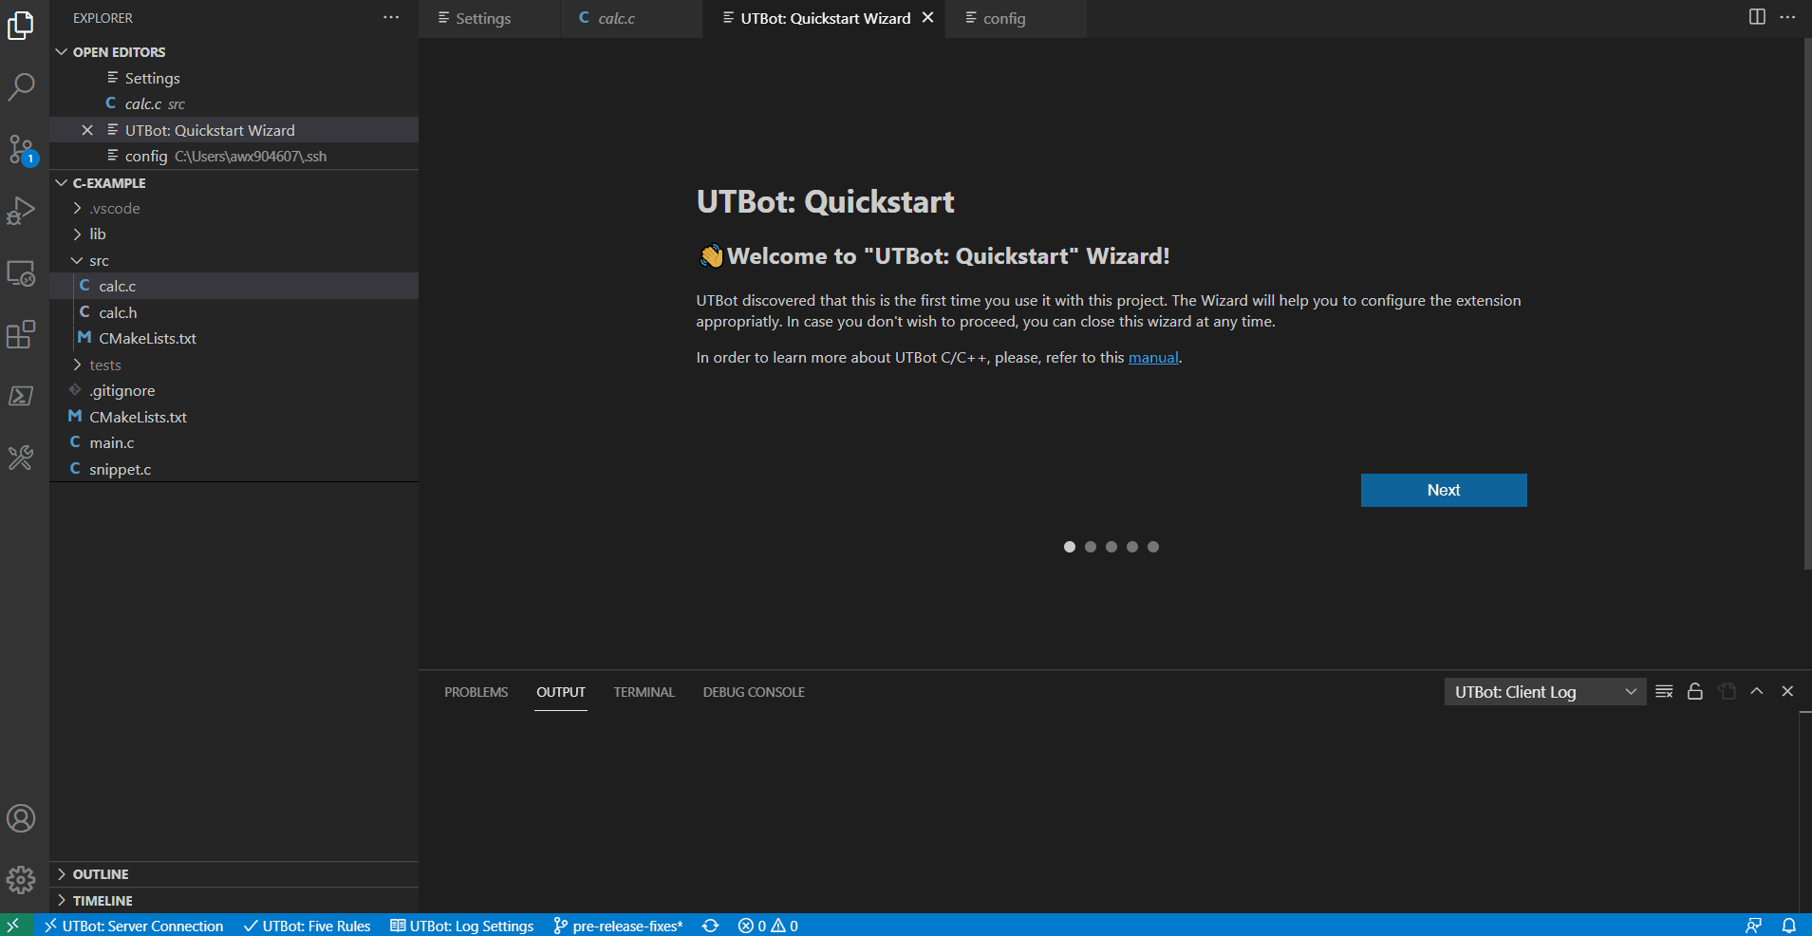1812x936 pixels.
Task: Open calc.h in the src folder
Action: [x=234, y=312]
